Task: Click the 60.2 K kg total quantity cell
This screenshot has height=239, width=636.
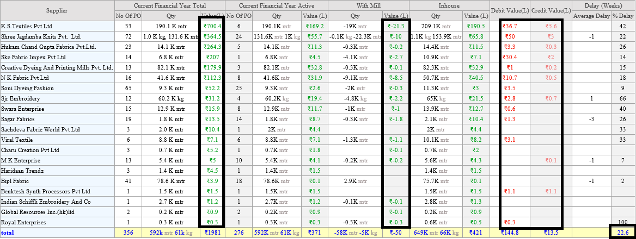Action: coord(172,98)
